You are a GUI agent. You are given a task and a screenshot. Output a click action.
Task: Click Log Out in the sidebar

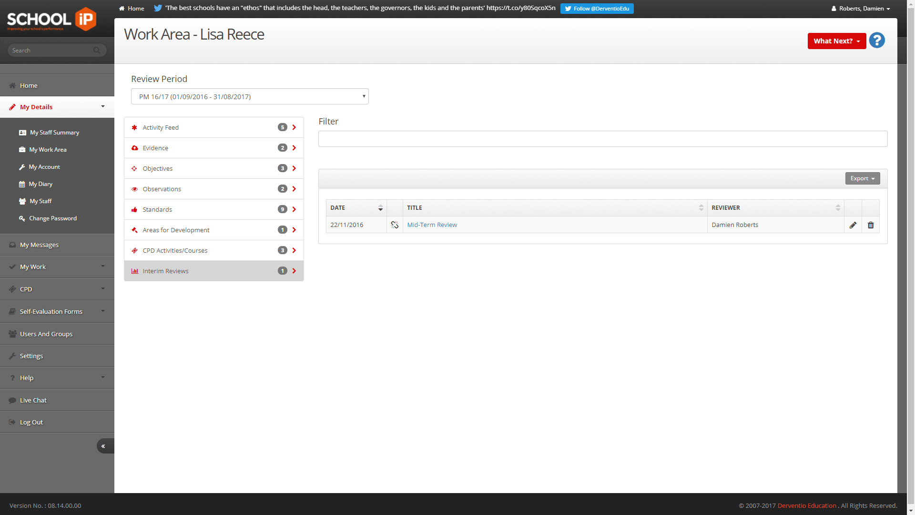click(x=57, y=422)
